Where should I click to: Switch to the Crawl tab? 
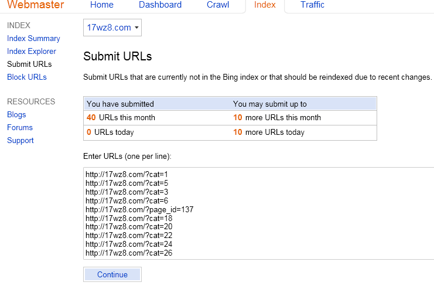pyautogui.click(x=218, y=5)
